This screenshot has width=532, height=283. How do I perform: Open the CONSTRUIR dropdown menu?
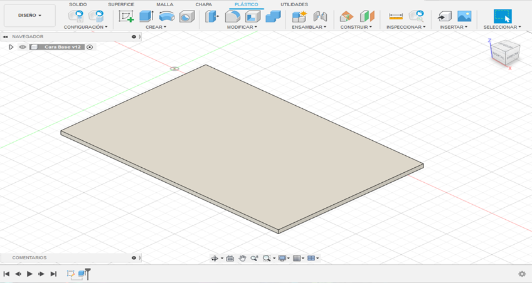click(356, 27)
